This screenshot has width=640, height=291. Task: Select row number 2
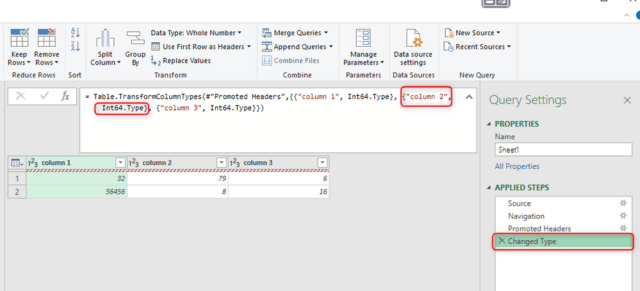17,192
